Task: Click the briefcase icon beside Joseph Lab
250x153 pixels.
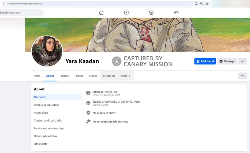Action: (x=88, y=93)
